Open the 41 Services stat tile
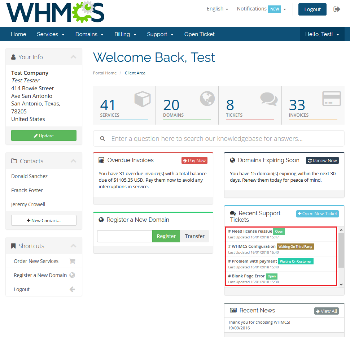 click(x=124, y=105)
